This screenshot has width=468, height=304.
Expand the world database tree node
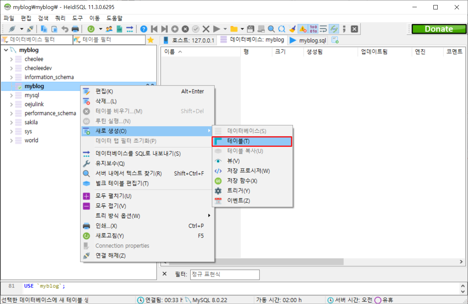coord(11,140)
